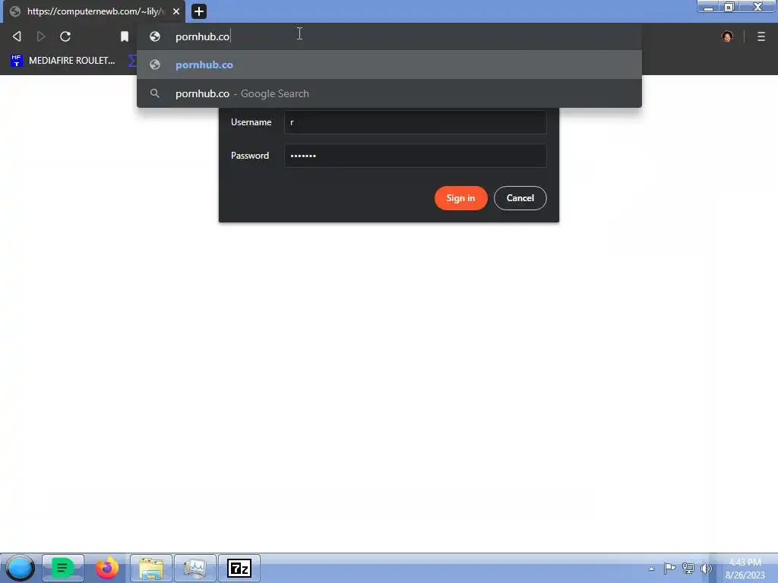This screenshot has width=778, height=583.
Task: Bookmark this page with the bookmark icon
Action: 125,36
